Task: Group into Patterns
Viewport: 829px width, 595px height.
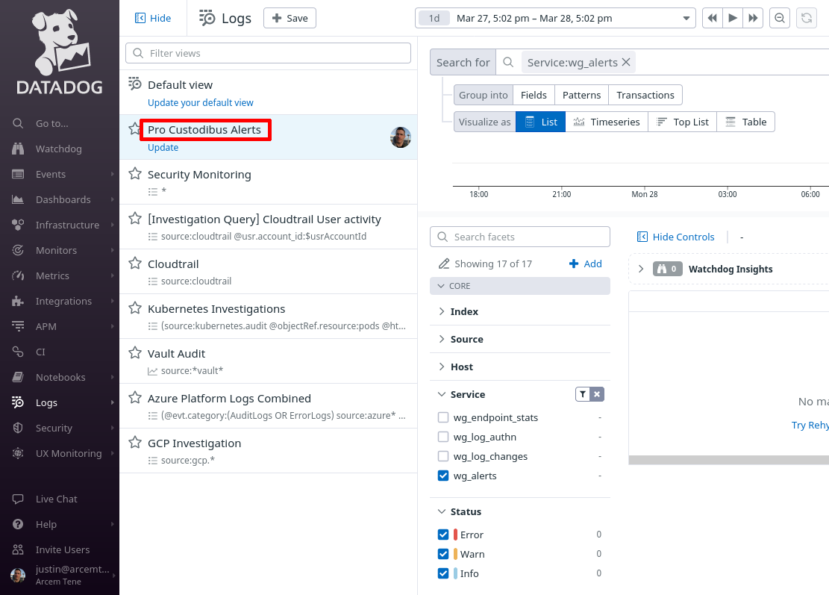Action: click(x=581, y=96)
